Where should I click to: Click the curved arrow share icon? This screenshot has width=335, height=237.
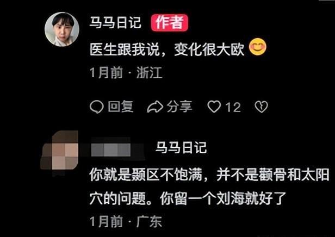click(155, 107)
